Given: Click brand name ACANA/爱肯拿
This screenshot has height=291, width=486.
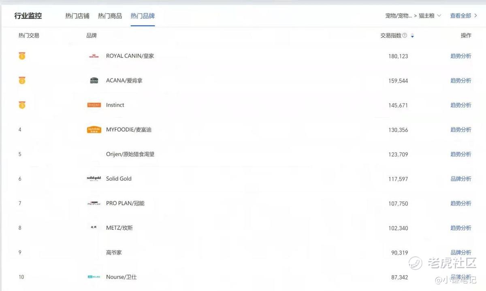Looking at the screenshot, I should coord(124,81).
